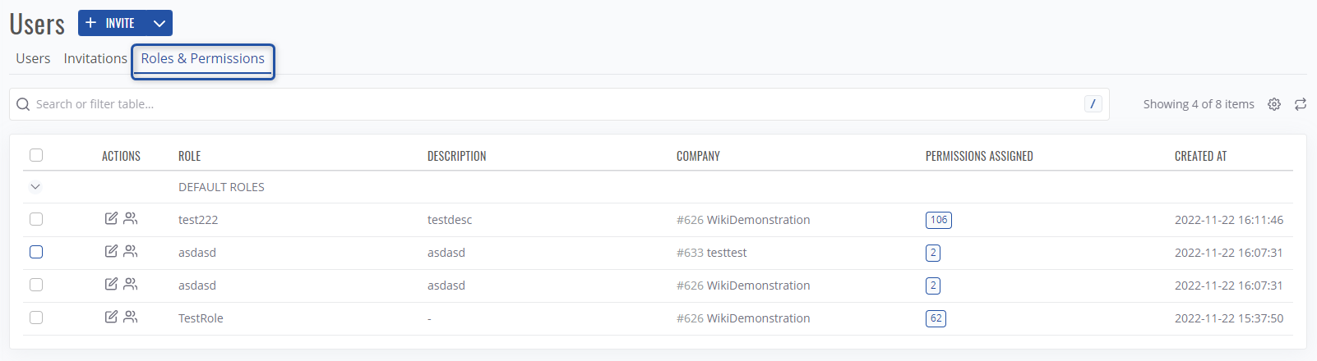This screenshot has height=361, width=1317.
Task: Click edit icon for test222 role
Action: [111, 219]
